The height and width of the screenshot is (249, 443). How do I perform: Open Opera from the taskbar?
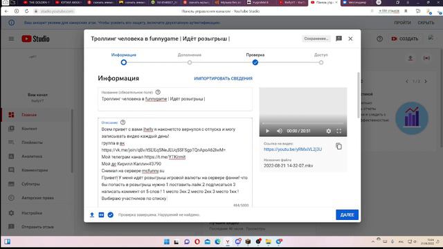197,241
